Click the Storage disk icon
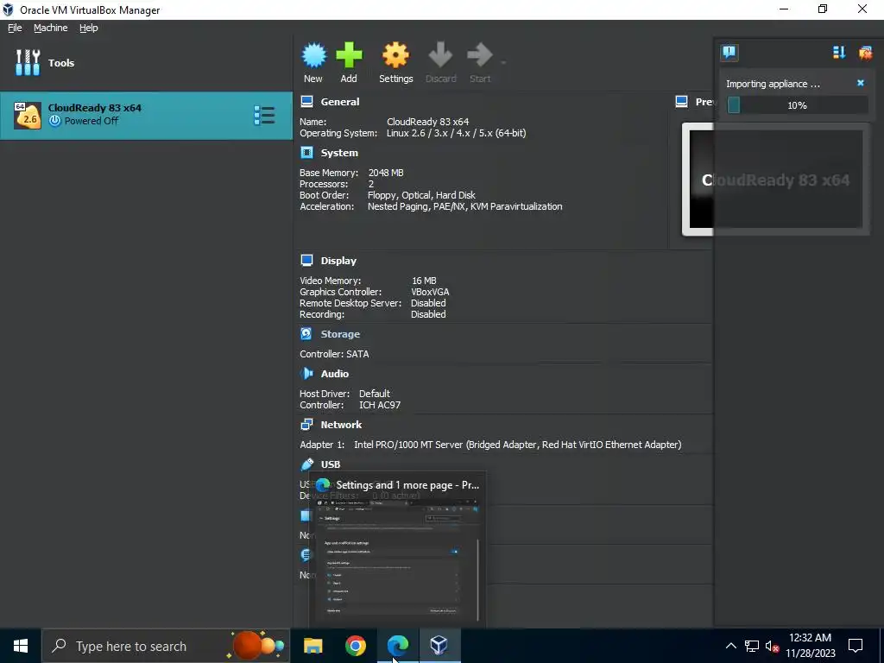 306,334
